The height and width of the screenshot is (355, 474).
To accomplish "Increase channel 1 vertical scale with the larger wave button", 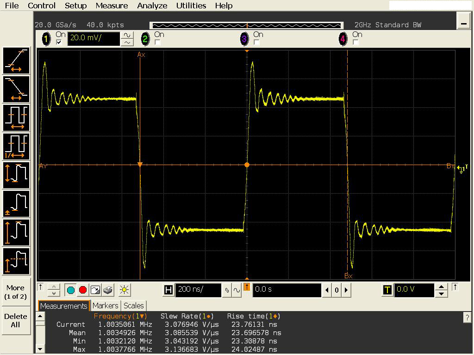I will (x=127, y=35).
